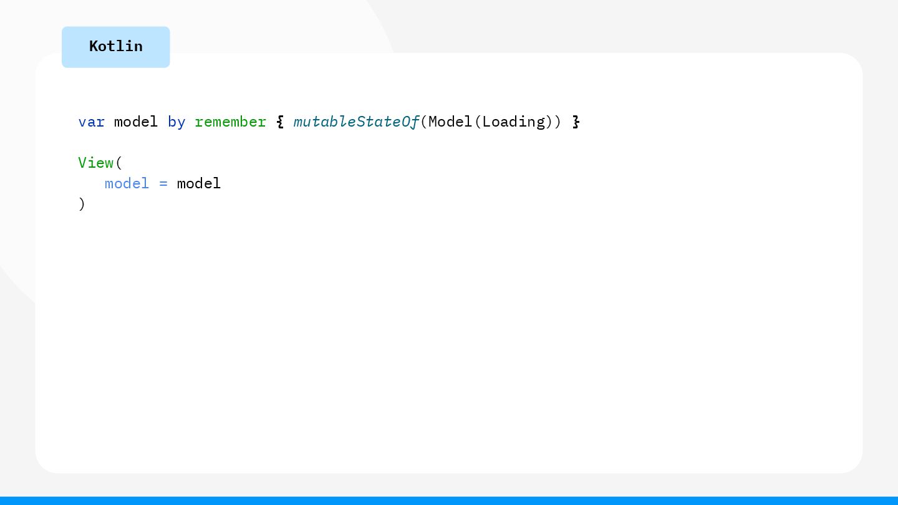This screenshot has width=898, height=505.
Task: Click the 'mutableStateOf' function name
Action: [x=356, y=122]
